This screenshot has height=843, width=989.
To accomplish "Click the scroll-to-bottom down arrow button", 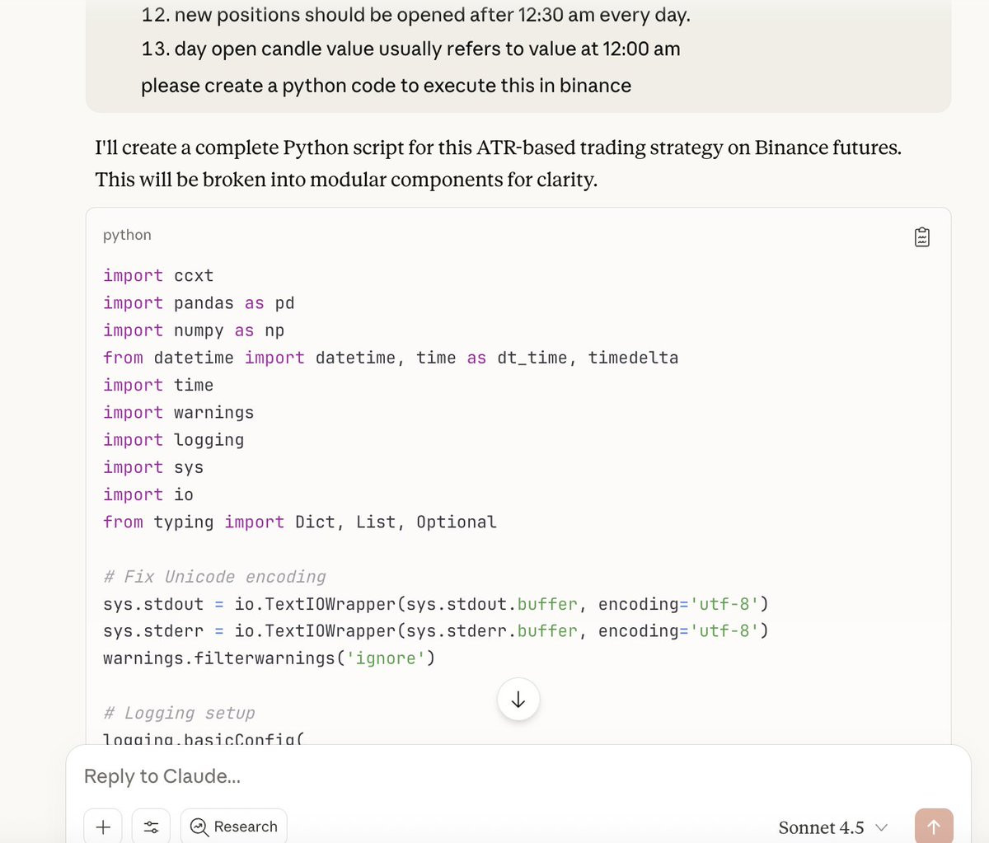I will [x=518, y=700].
